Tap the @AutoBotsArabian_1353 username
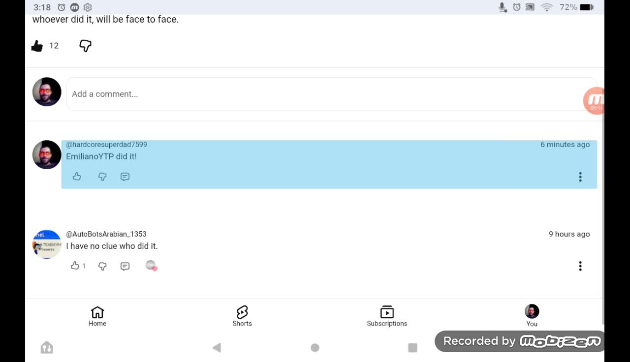 (105, 234)
